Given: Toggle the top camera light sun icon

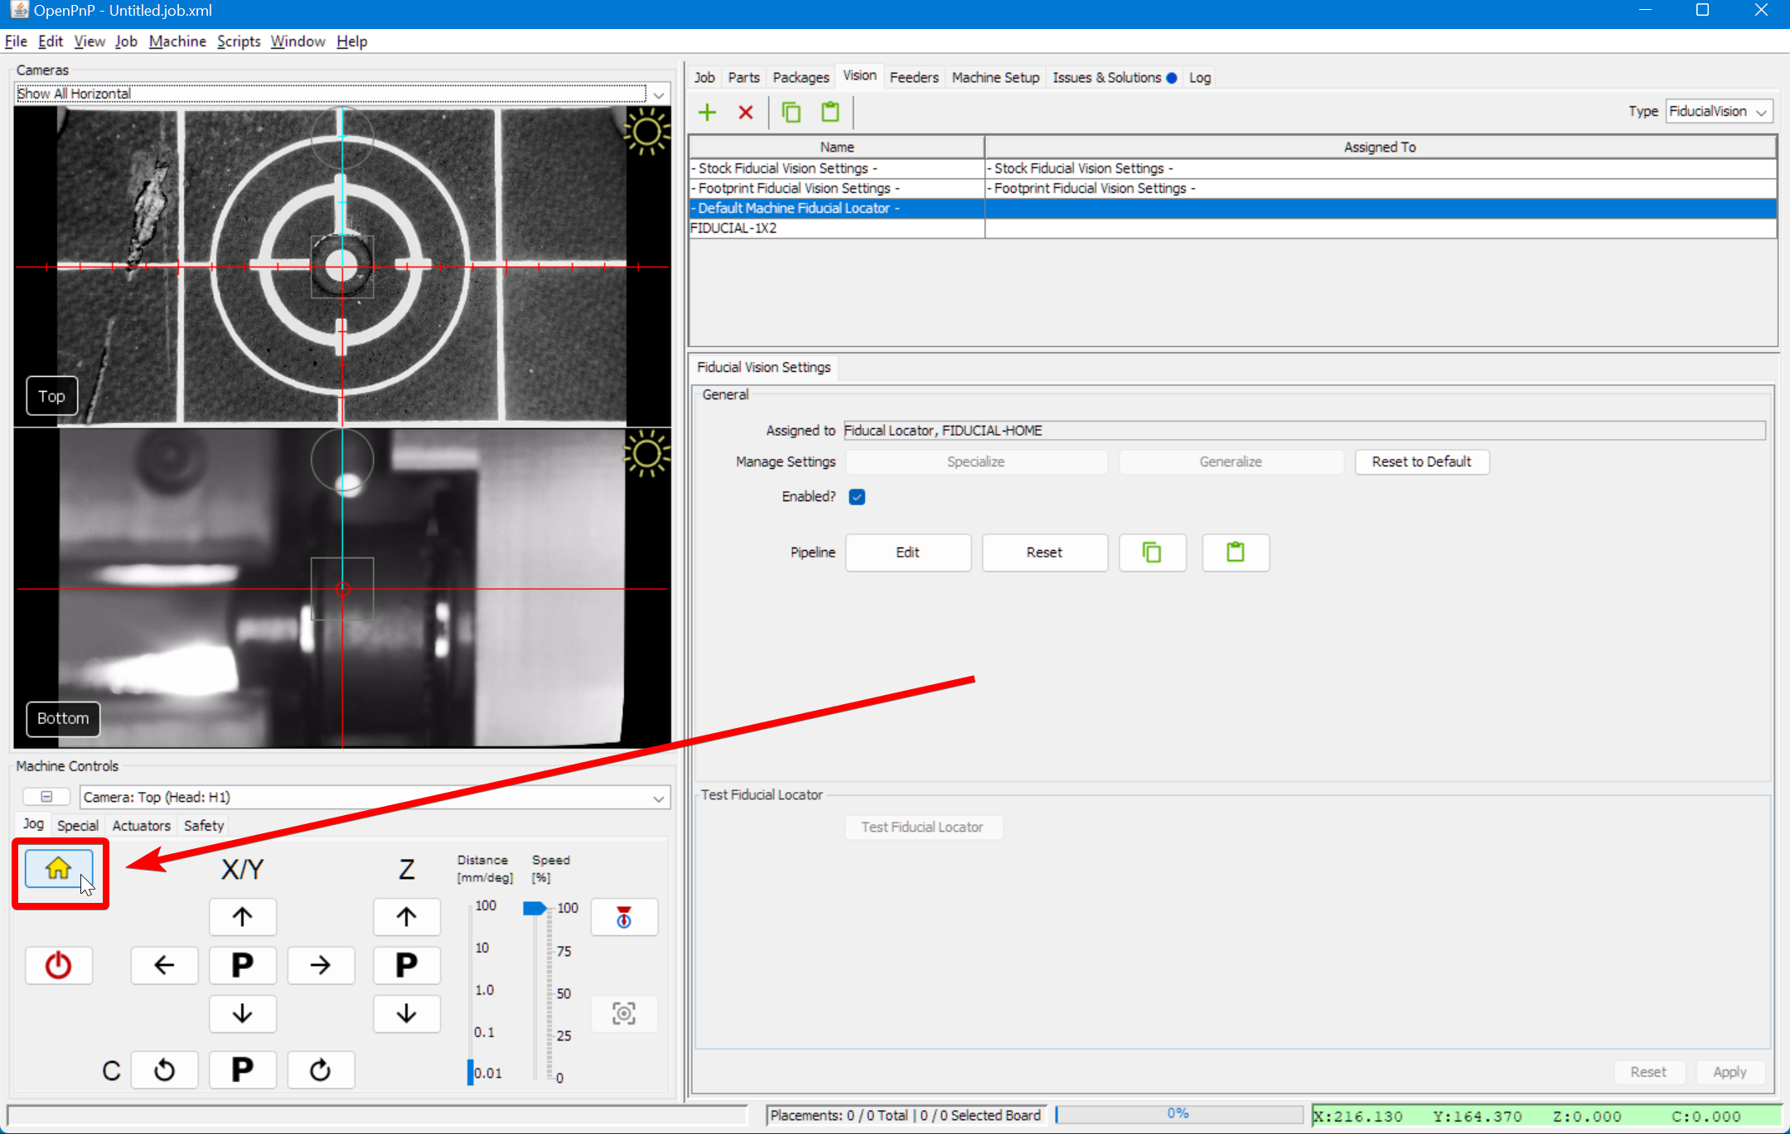Looking at the screenshot, I should point(646,133).
